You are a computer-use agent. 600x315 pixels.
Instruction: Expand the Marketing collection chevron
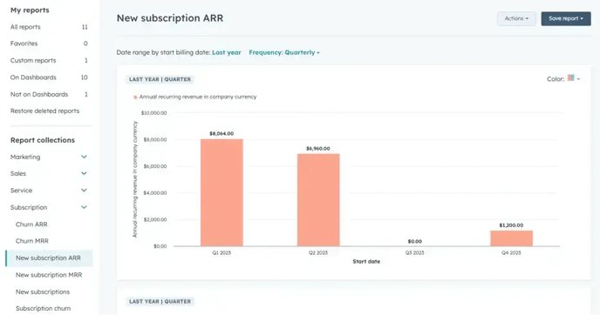84,157
